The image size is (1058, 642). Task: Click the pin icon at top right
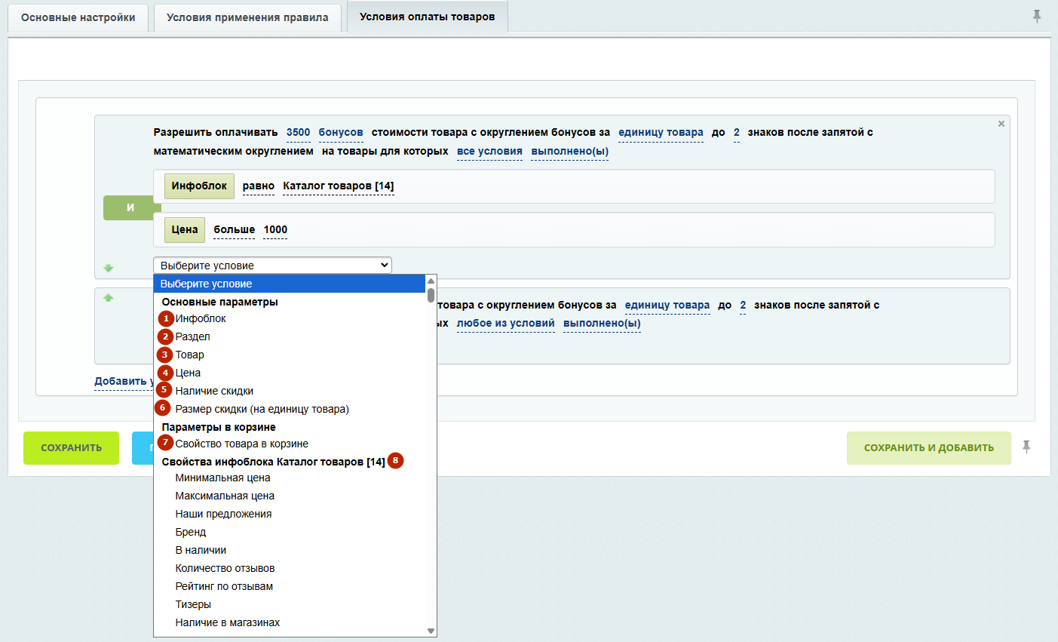[1037, 16]
